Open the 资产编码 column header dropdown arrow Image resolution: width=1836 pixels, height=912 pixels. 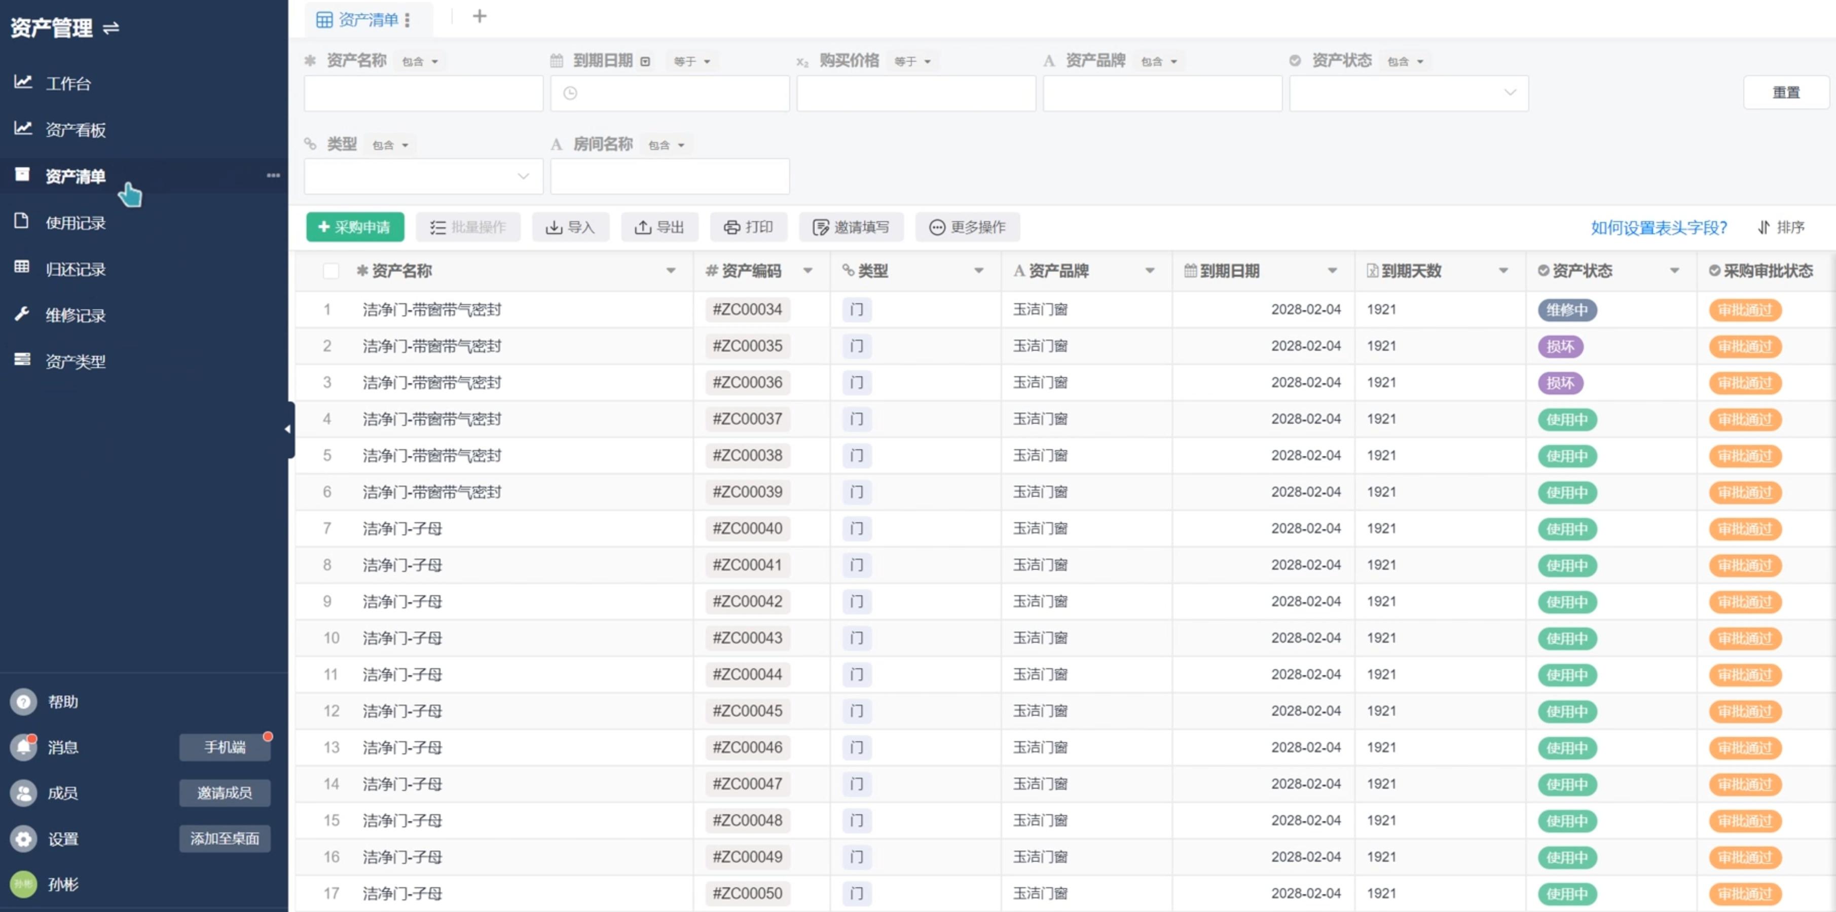point(807,271)
